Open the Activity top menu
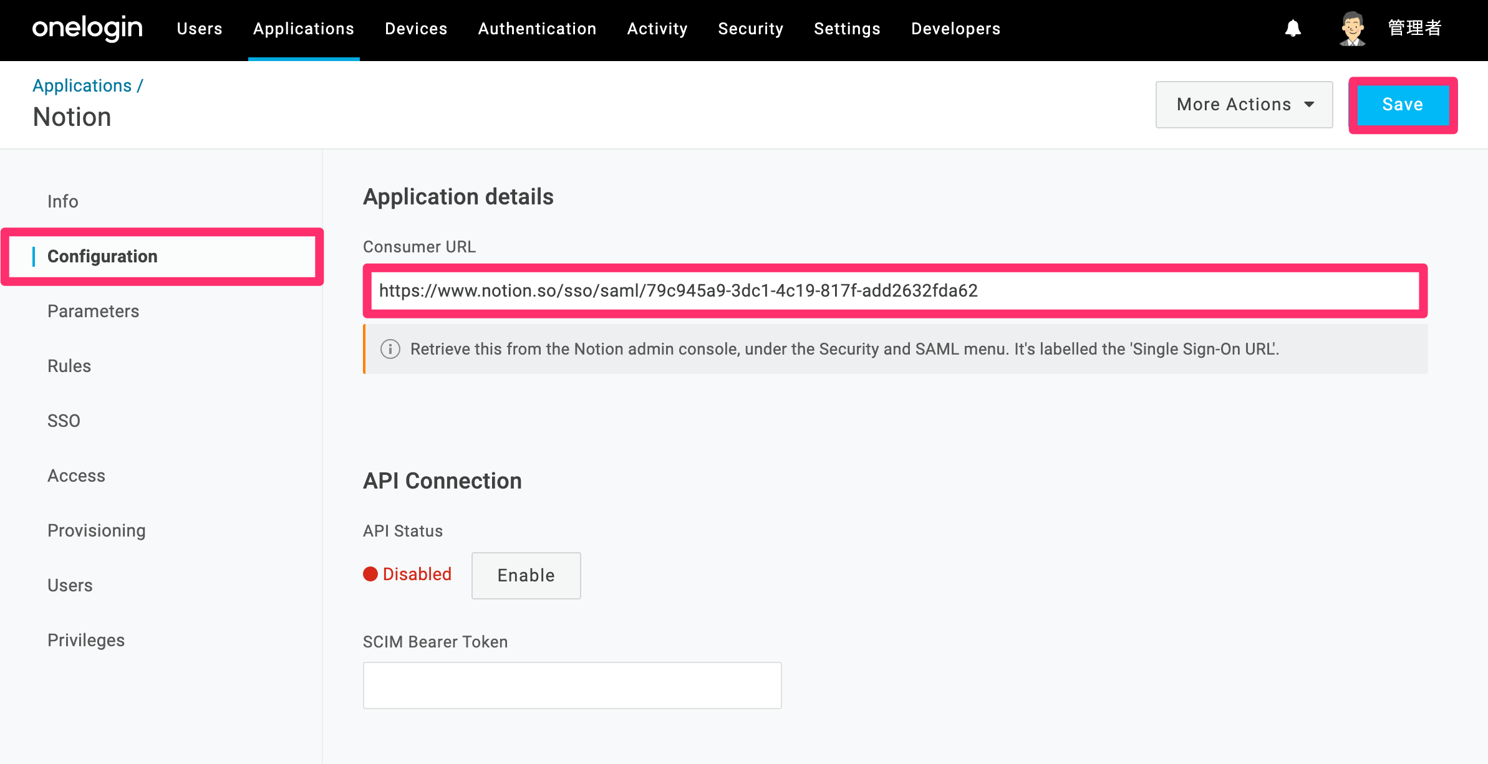Screen dimensions: 1488x764 point(657,29)
